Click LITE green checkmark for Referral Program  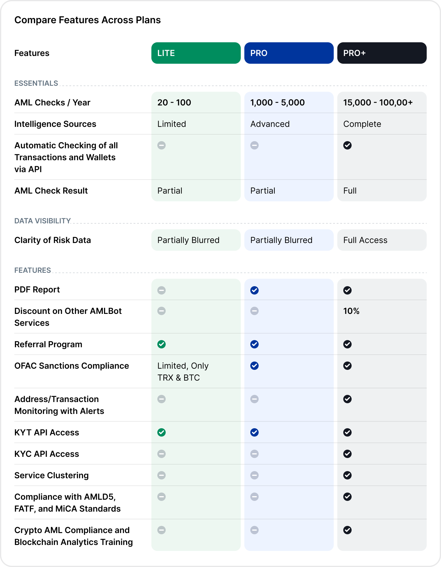click(162, 344)
